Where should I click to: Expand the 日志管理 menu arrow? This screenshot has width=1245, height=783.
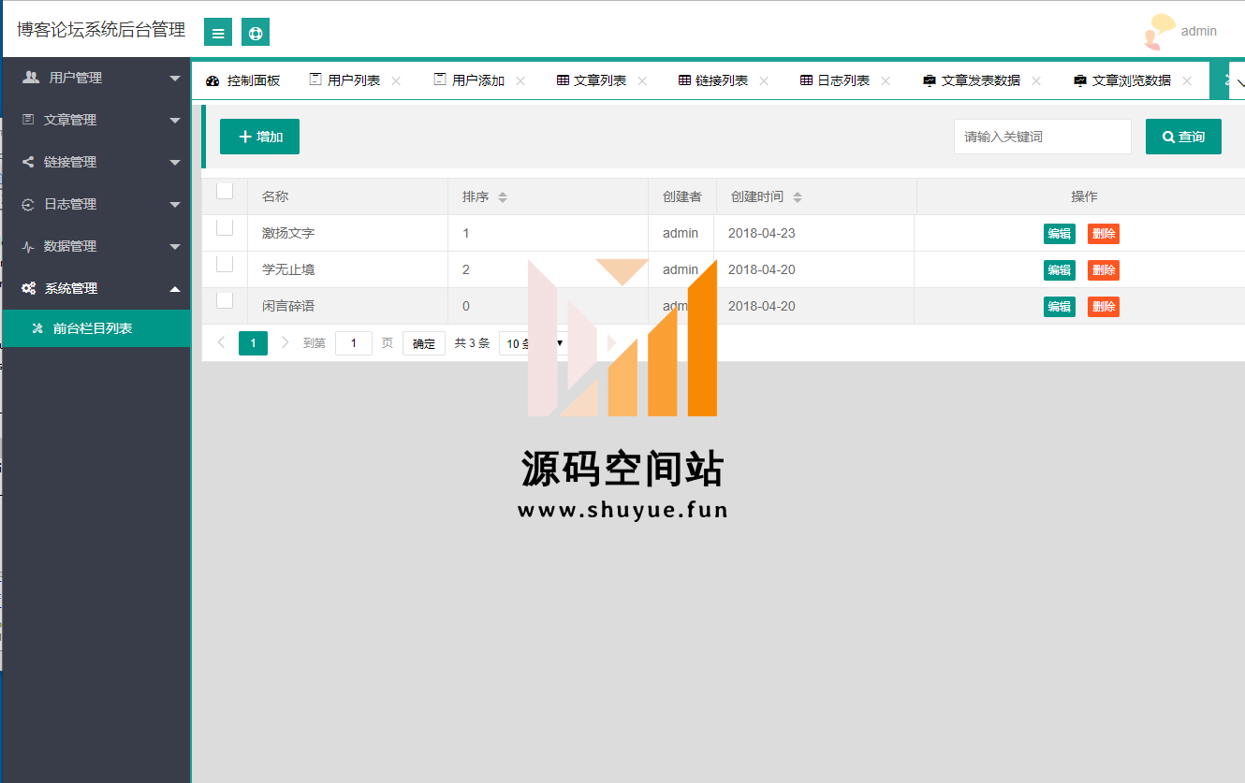[175, 205]
